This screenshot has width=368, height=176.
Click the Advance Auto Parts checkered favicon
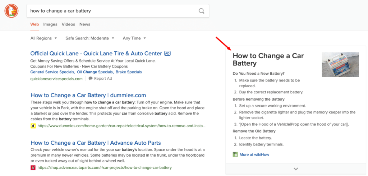(x=33, y=167)
